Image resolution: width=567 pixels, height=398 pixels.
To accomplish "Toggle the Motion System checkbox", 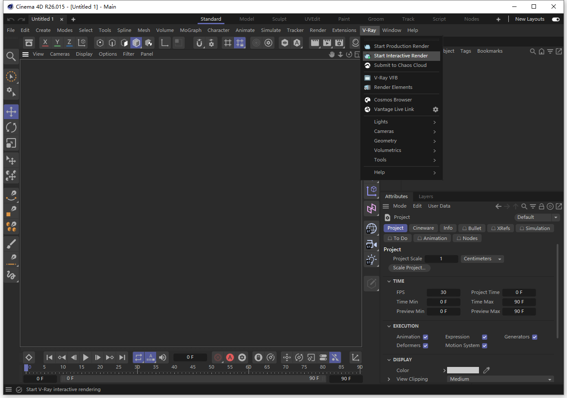I will tap(485, 346).
